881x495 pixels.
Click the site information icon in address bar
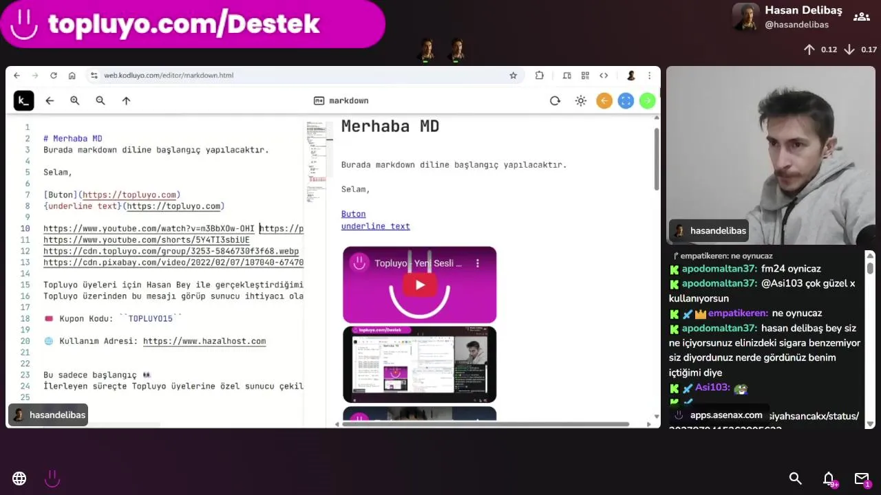pos(94,76)
